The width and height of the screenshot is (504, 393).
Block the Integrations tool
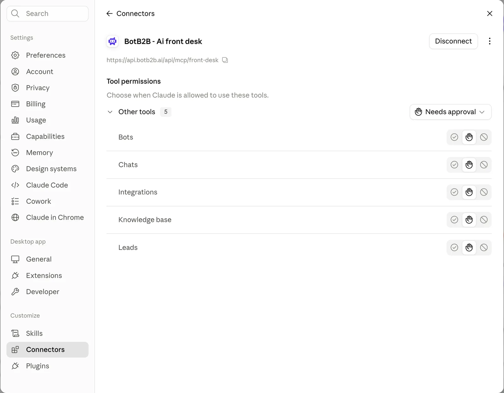(484, 192)
